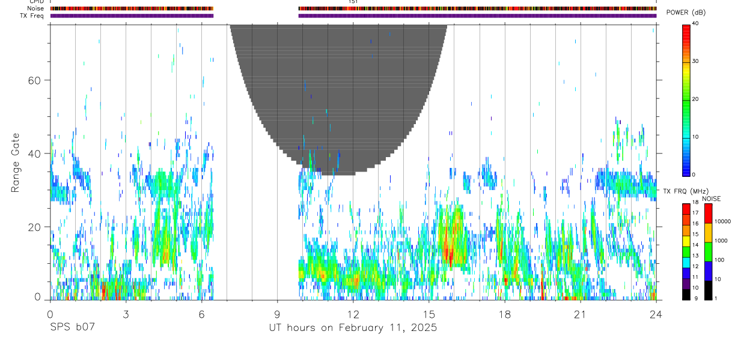Viewport: 738px width, 340px height.
Task: Click the cyan segment of TX FRQ color bar
Action: pyautogui.click(x=686, y=263)
